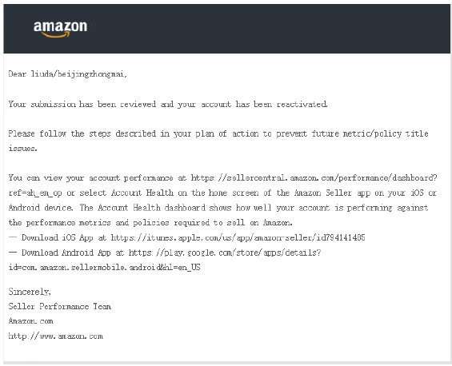Screen dimensions: 452x366
Task: Click the ref=ah_en_op link continuation text
Action: tap(35, 193)
